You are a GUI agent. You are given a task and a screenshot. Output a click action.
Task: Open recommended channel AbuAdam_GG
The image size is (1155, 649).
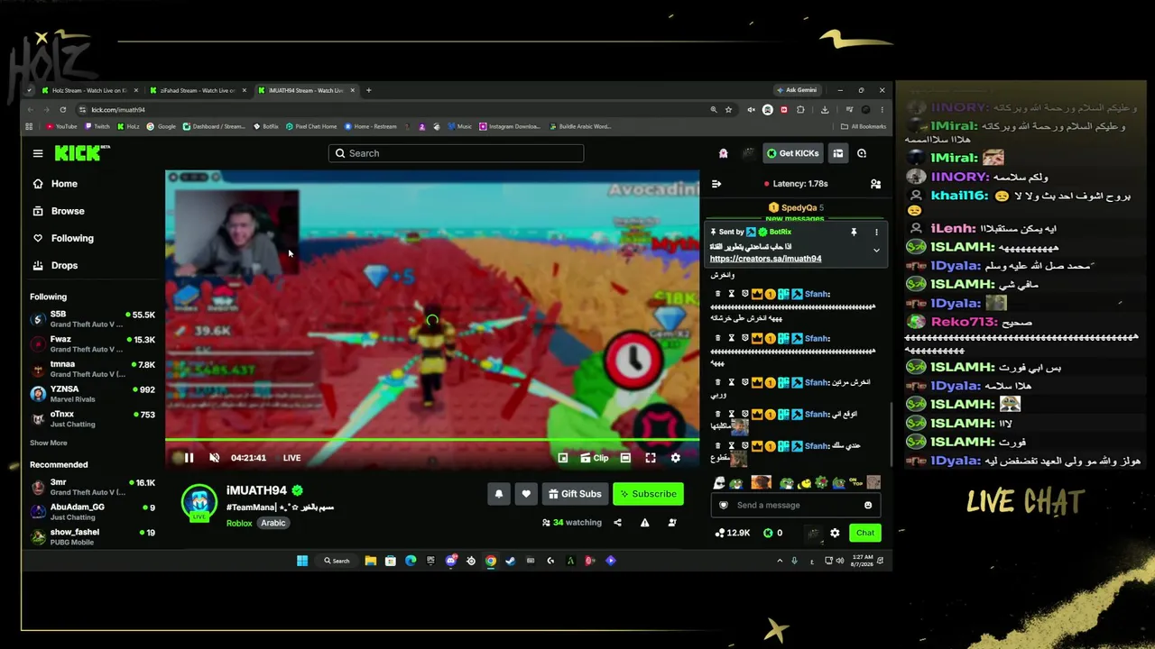[93, 511]
